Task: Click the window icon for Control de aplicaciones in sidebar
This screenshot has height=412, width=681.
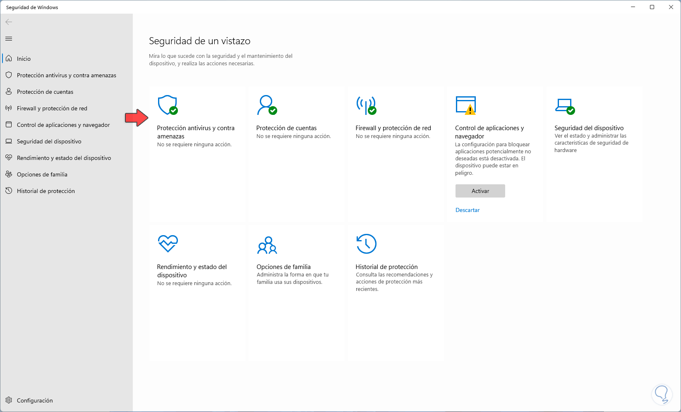Action: [9, 124]
